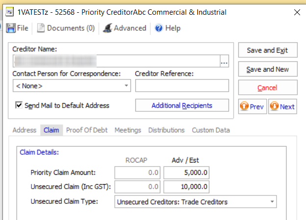This screenshot has height=220, width=306.
Task: Click the application icon in title bar
Action: coord(9,12)
